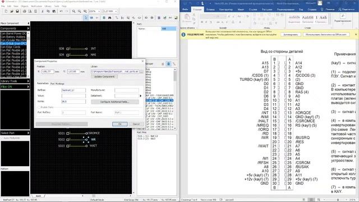The width and height of the screenshot is (359, 202).
Task: Click the Undo icon in DipTrace toolbar
Action: [x=61, y=11]
